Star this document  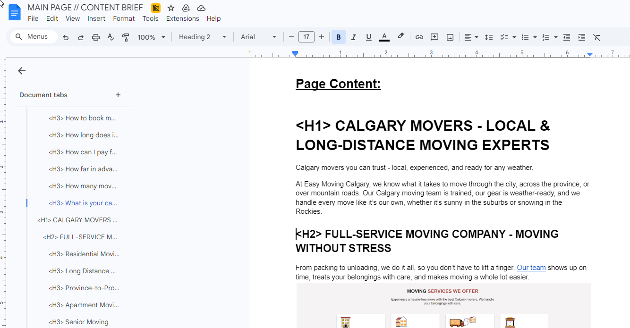click(x=171, y=8)
